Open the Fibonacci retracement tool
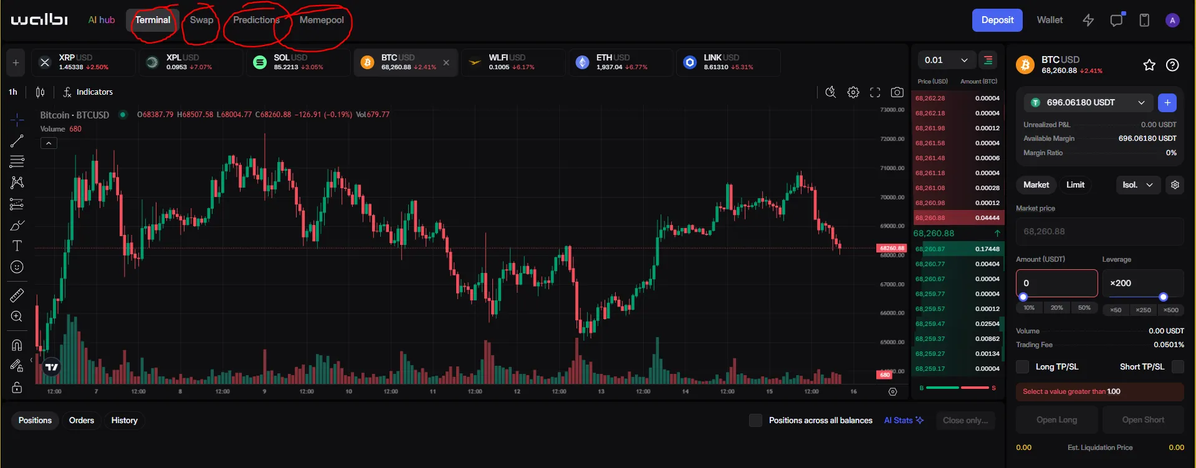The height and width of the screenshot is (468, 1196). click(x=17, y=161)
